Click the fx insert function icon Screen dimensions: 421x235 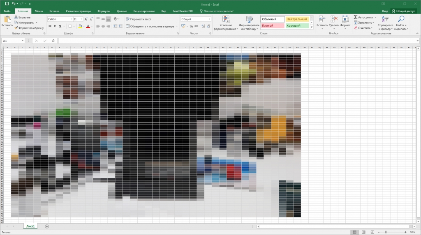pos(53,41)
